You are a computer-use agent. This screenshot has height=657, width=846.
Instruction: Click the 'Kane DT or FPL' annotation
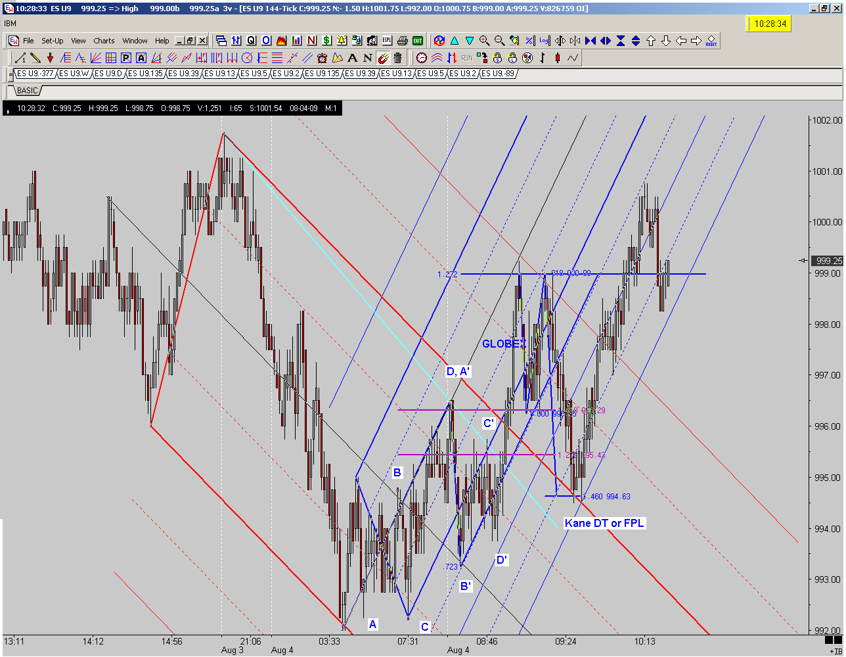(605, 524)
